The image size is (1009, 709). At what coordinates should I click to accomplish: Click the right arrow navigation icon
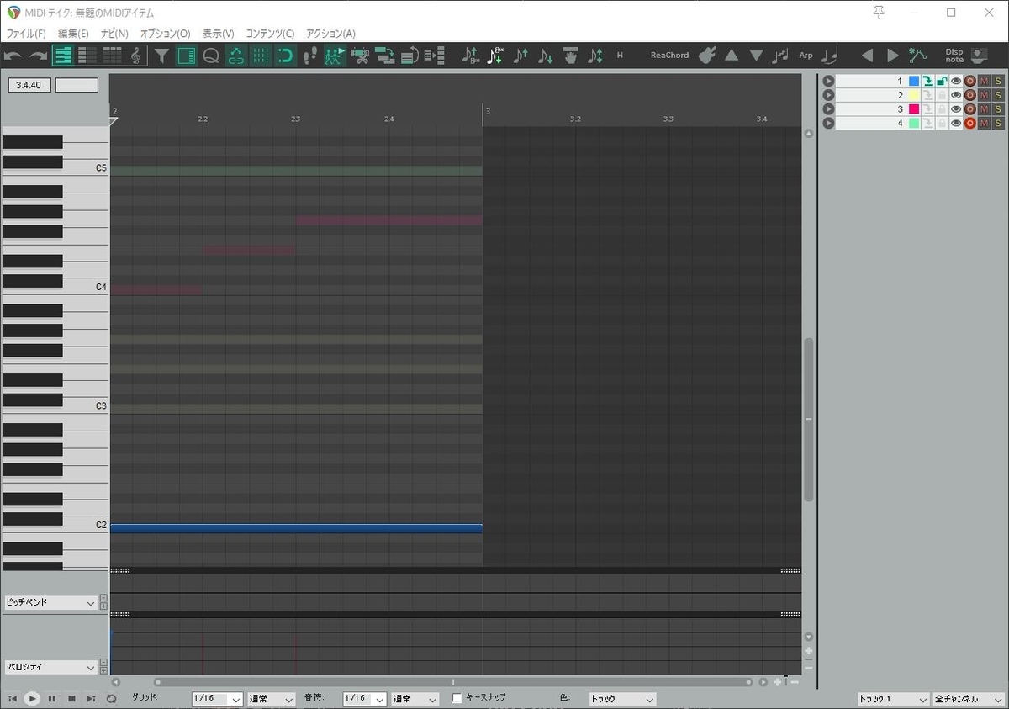(893, 56)
